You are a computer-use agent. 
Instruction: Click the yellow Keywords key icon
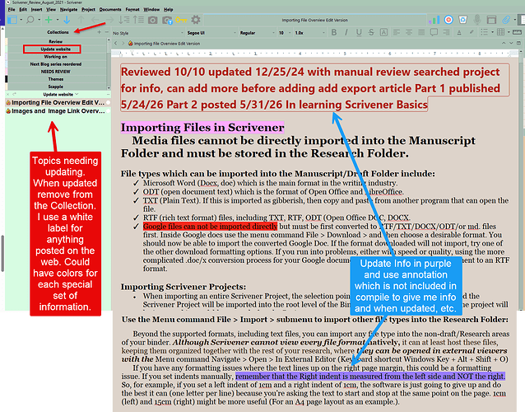pos(181,20)
